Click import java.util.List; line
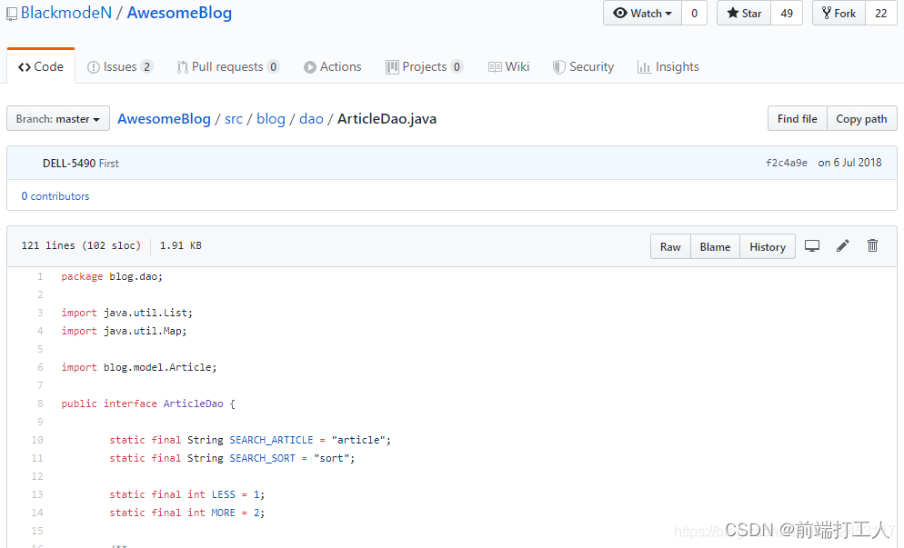The width and height of the screenshot is (904, 548). tap(126, 313)
